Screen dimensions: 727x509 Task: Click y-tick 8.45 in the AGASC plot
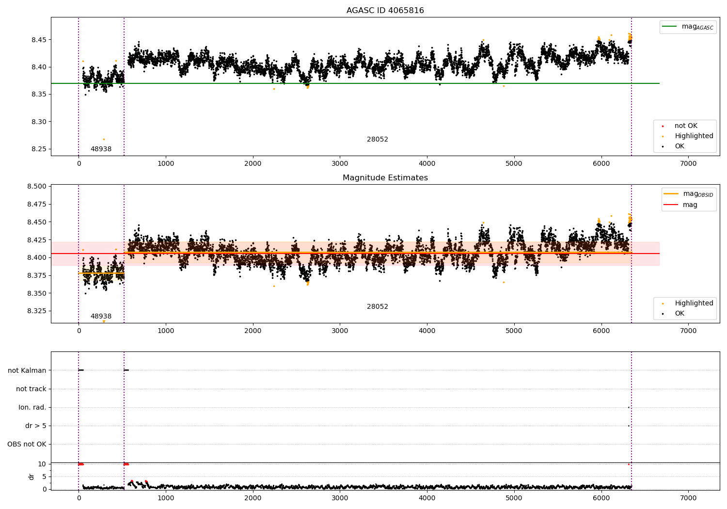(x=39, y=39)
